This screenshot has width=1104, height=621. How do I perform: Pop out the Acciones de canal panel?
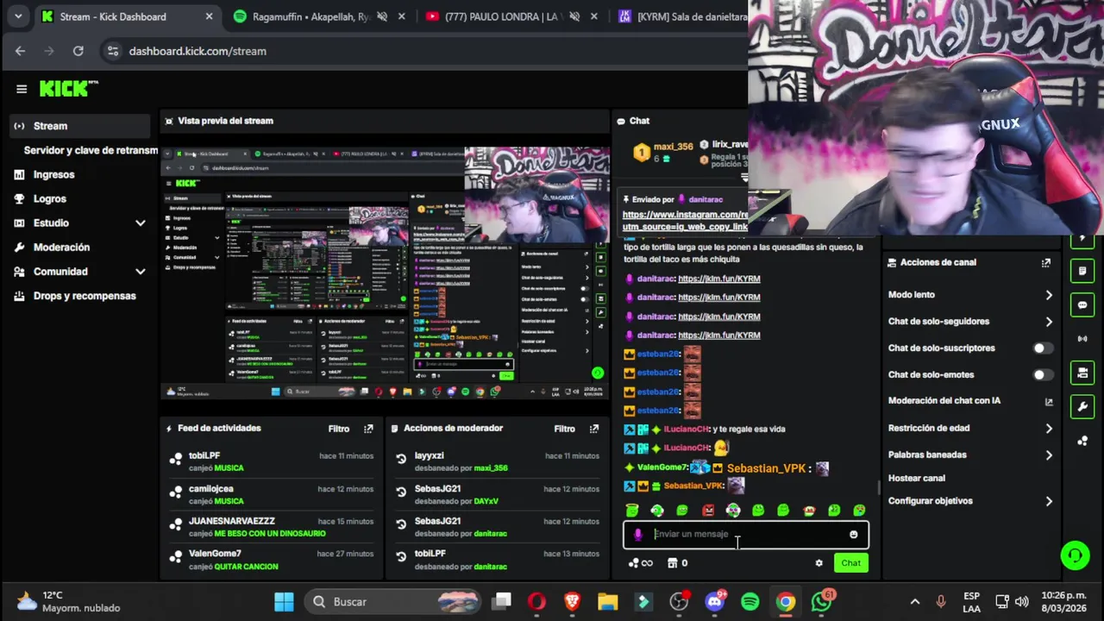(x=1046, y=263)
